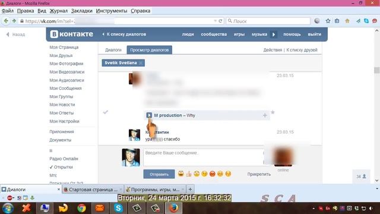Go forward with browser forward arrow

[14, 21]
